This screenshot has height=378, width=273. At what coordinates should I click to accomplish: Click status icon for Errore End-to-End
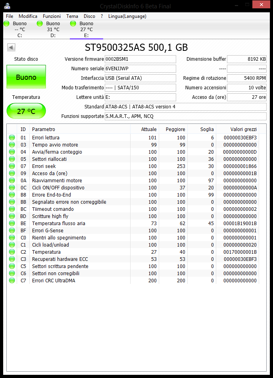[x=12, y=195]
